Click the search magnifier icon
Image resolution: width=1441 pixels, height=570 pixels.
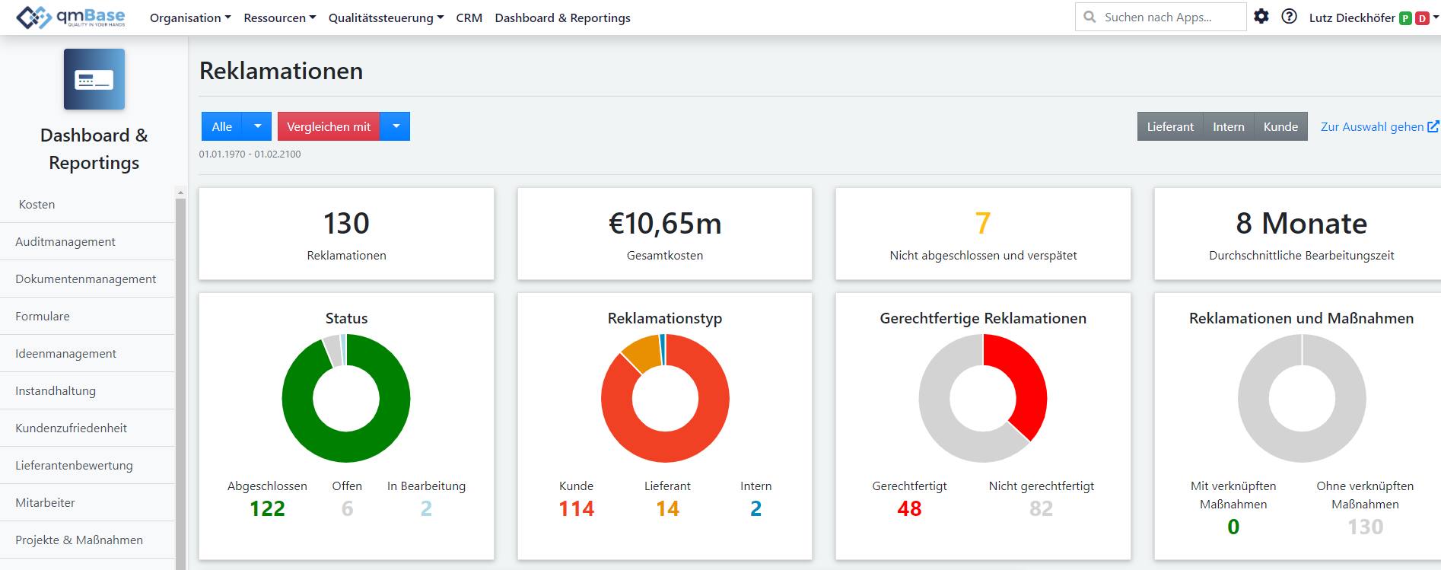1089,17
